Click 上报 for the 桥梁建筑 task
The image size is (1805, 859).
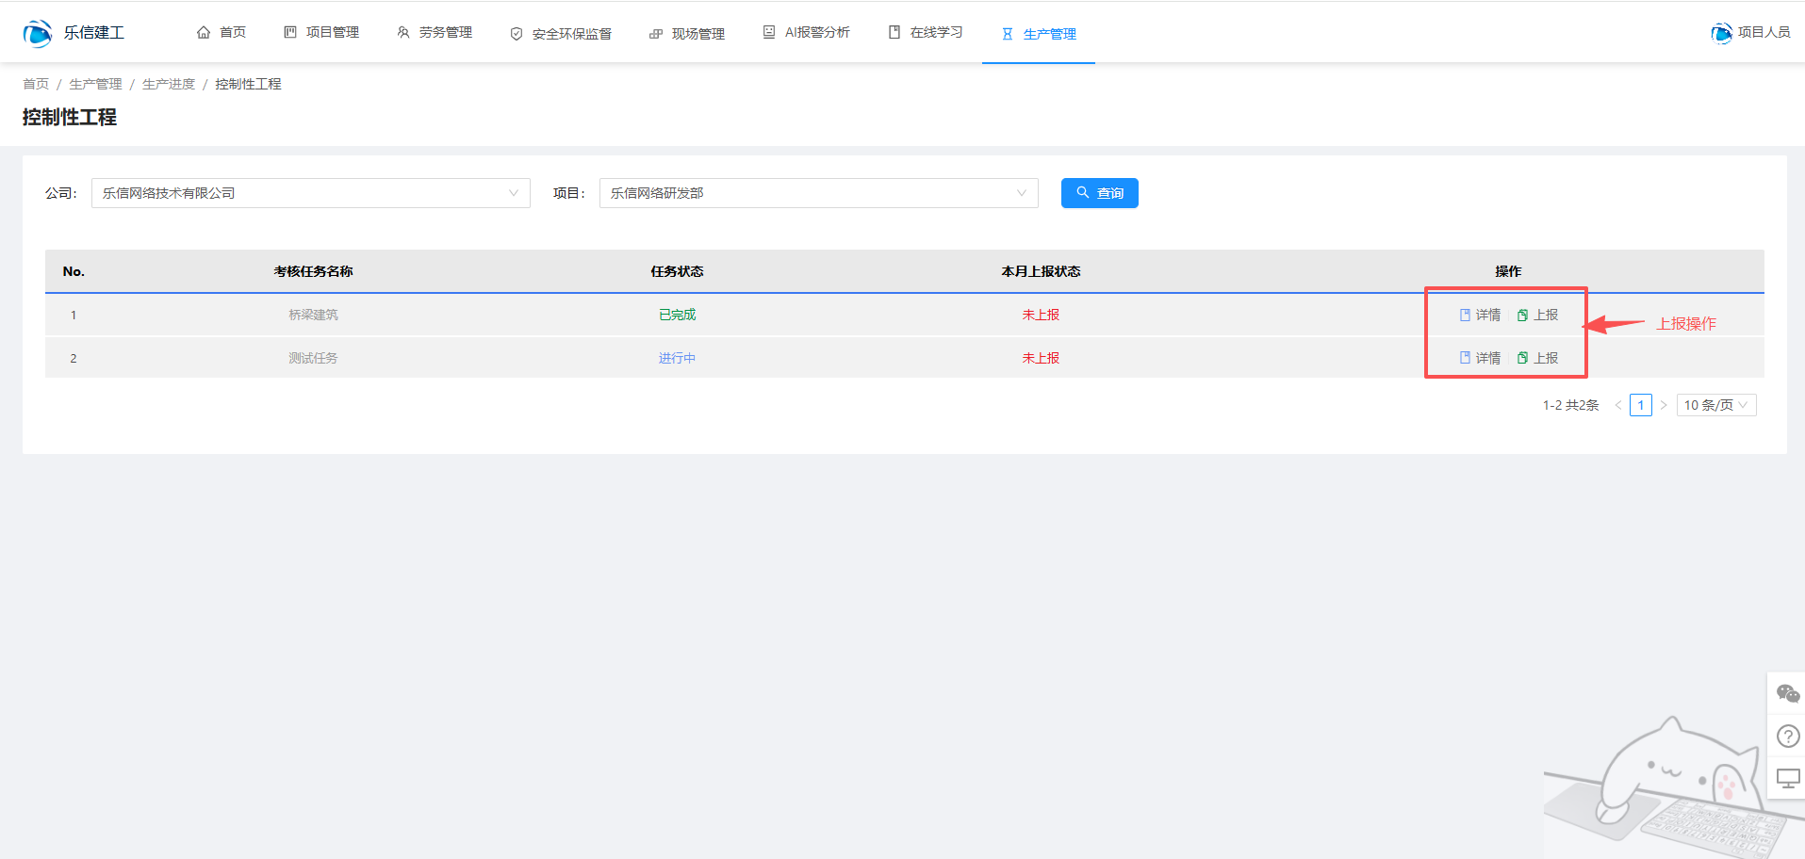tap(1537, 315)
